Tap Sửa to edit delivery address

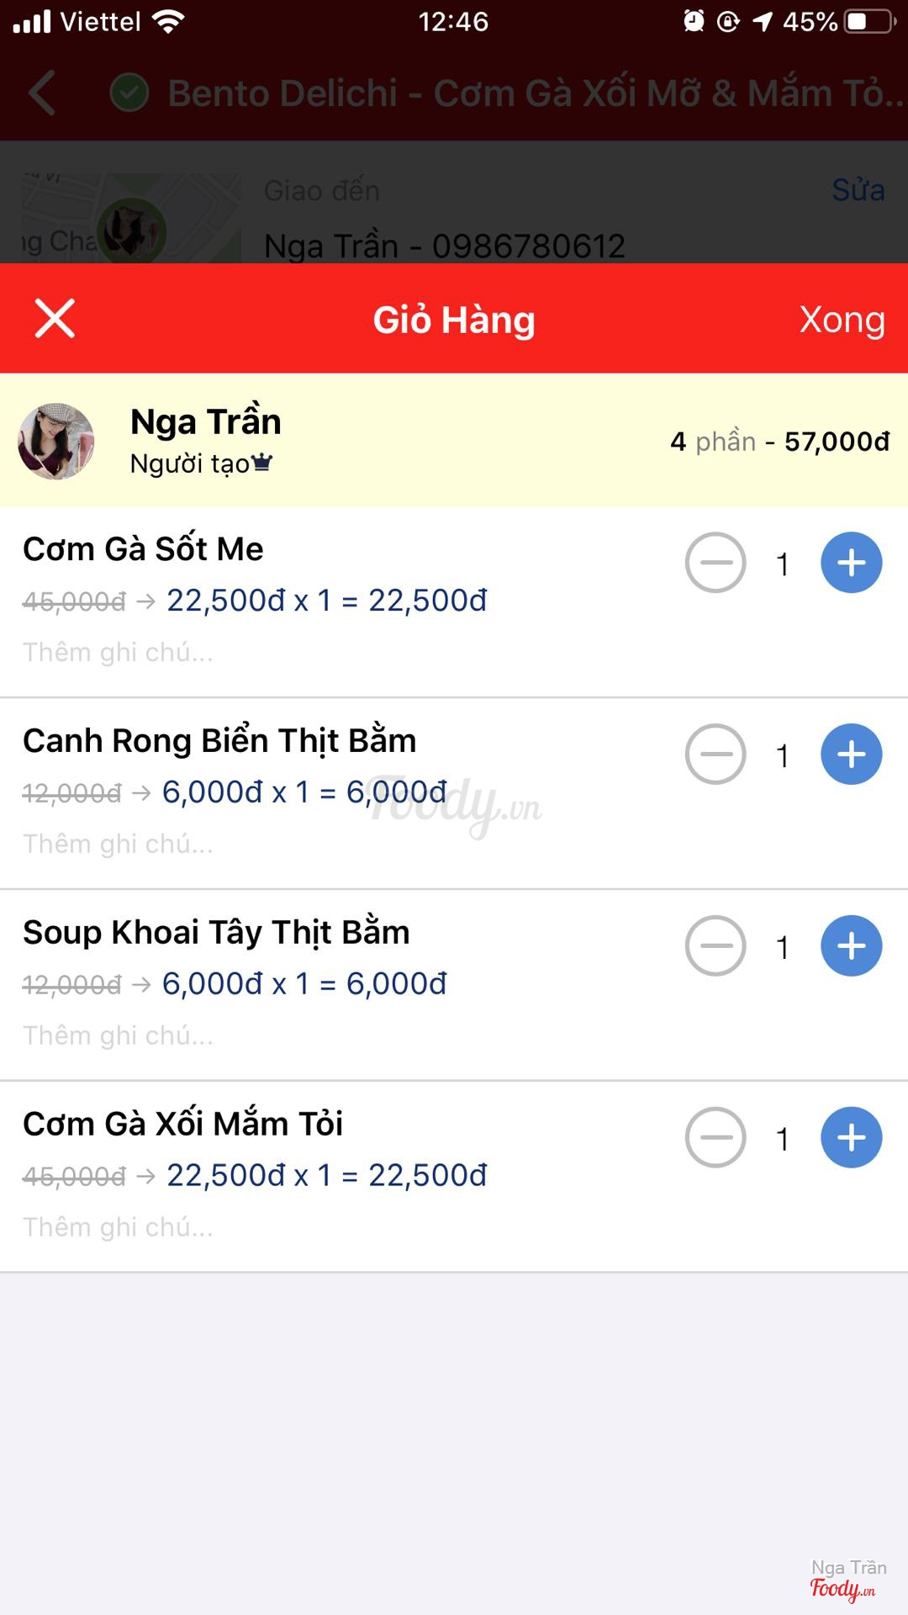click(x=858, y=190)
